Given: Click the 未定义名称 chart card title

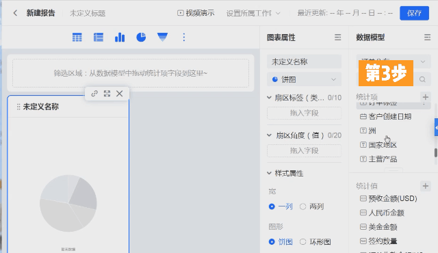Looking at the screenshot, I should click(x=40, y=107).
